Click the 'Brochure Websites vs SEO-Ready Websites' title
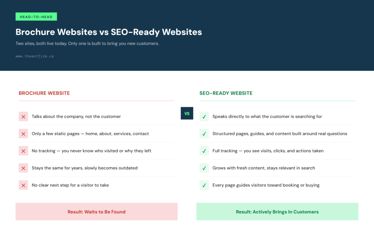The width and height of the screenshot is (374, 239). 109,32
